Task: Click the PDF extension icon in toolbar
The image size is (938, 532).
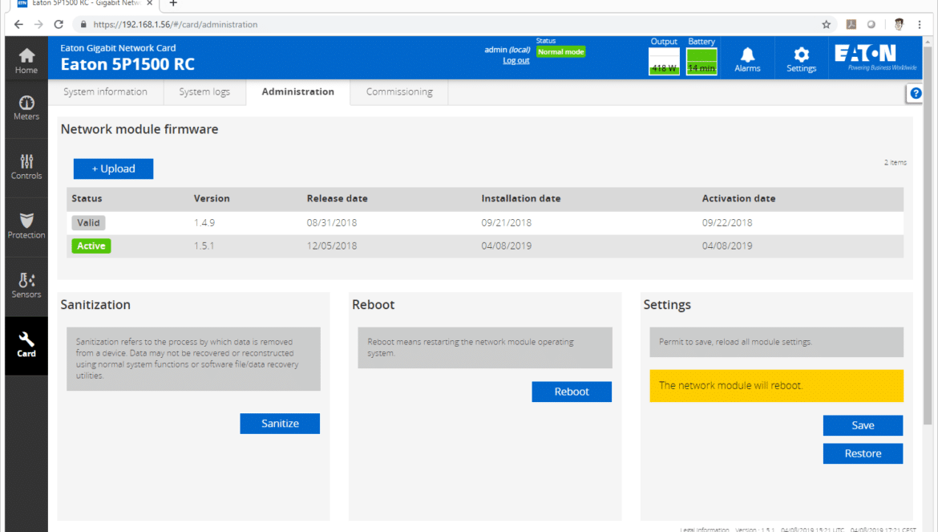Action: 851,25
